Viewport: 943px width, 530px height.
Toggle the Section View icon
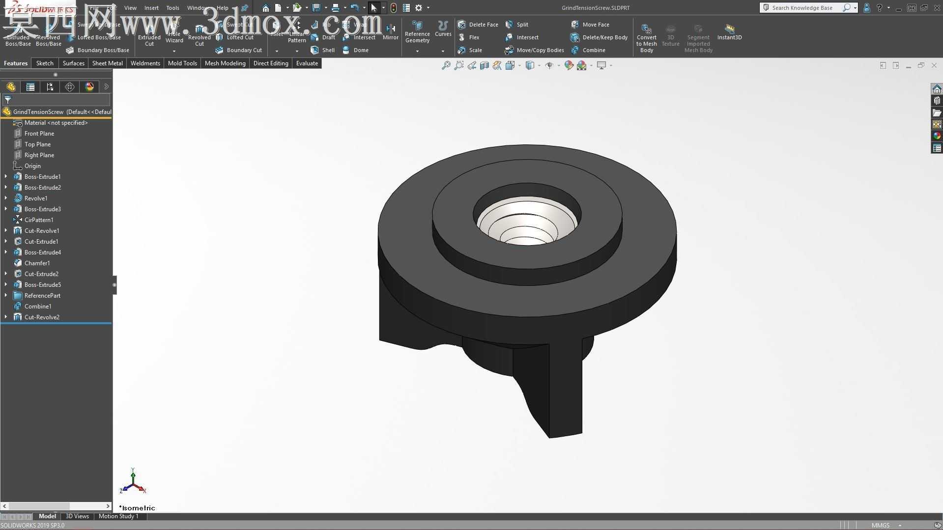pos(484,65)
